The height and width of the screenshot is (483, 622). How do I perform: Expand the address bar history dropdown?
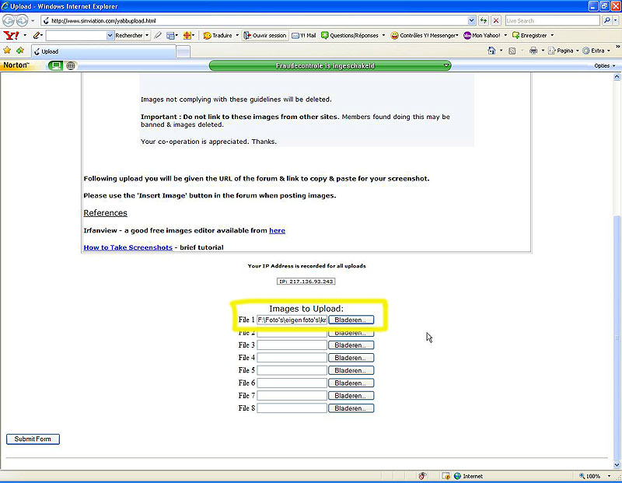(x=472, y=20)
